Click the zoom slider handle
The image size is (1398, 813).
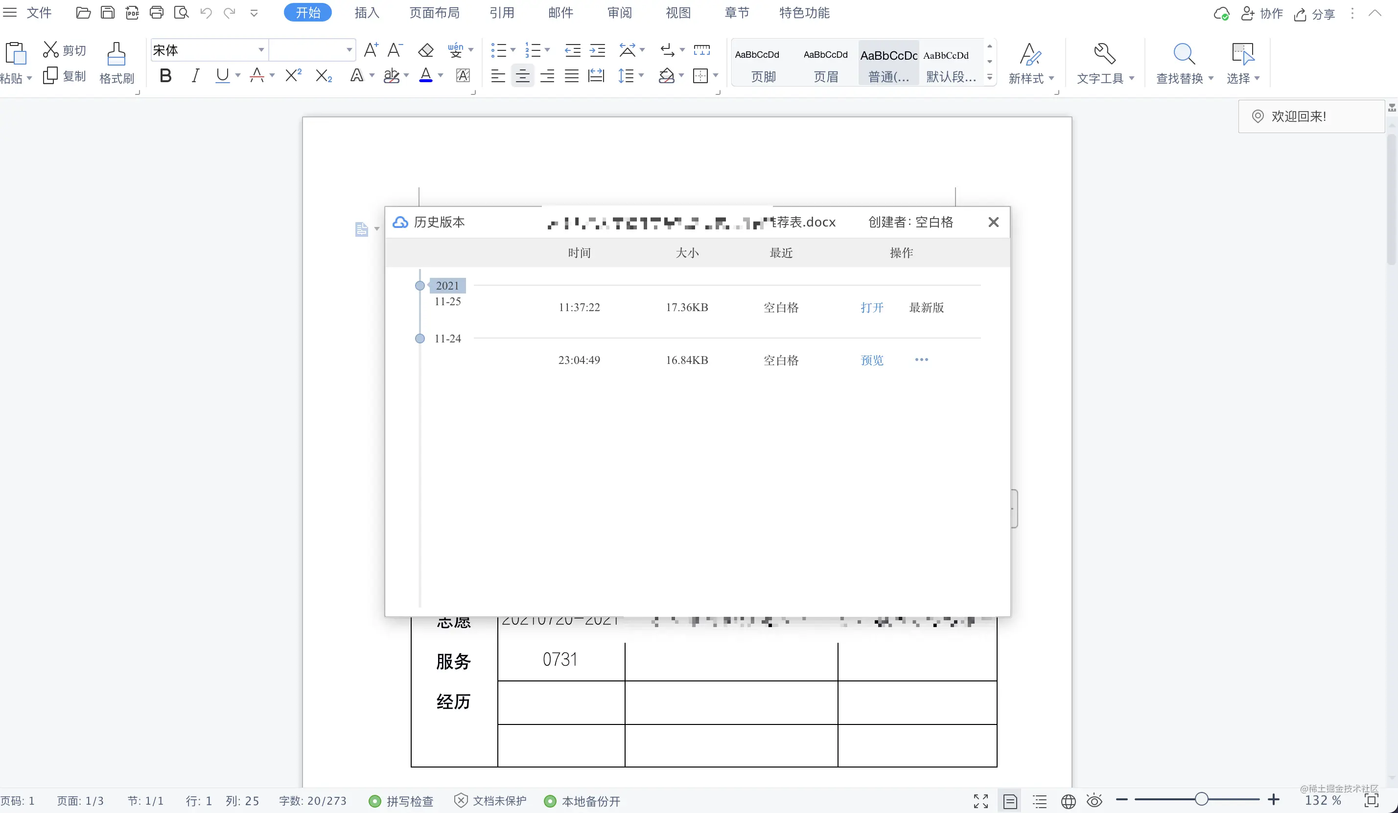point(1202,799)
